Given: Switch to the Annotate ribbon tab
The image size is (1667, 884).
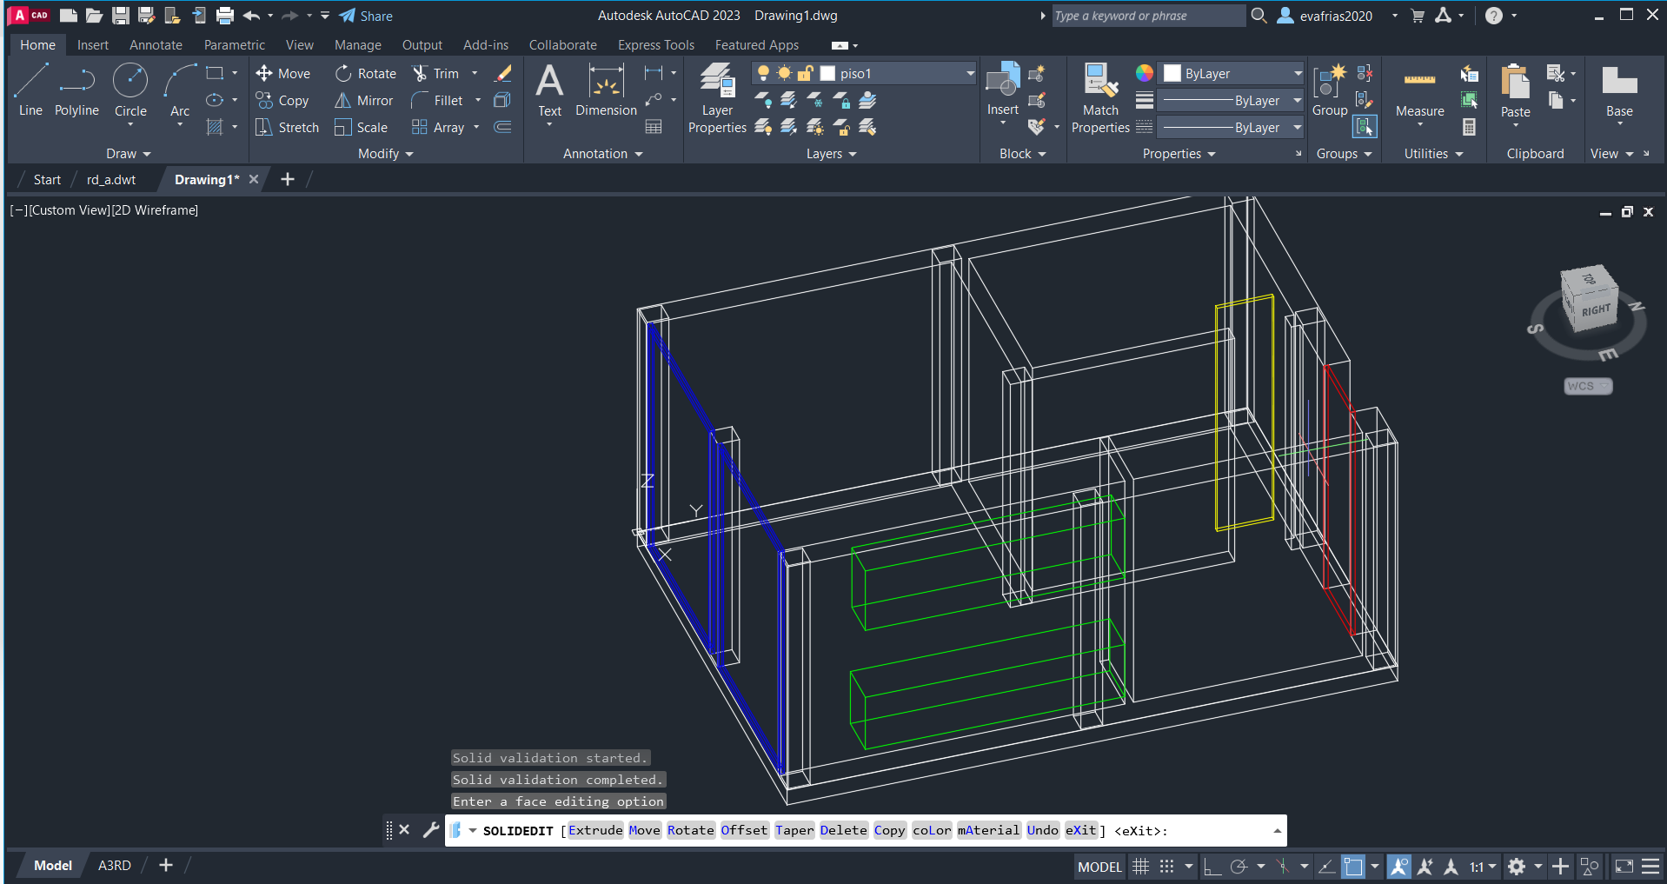Looking at the screenshot, I should click(x=156, y=45).
